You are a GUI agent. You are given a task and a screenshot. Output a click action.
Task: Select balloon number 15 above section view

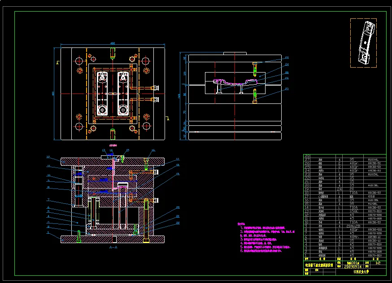click(127, 150)
